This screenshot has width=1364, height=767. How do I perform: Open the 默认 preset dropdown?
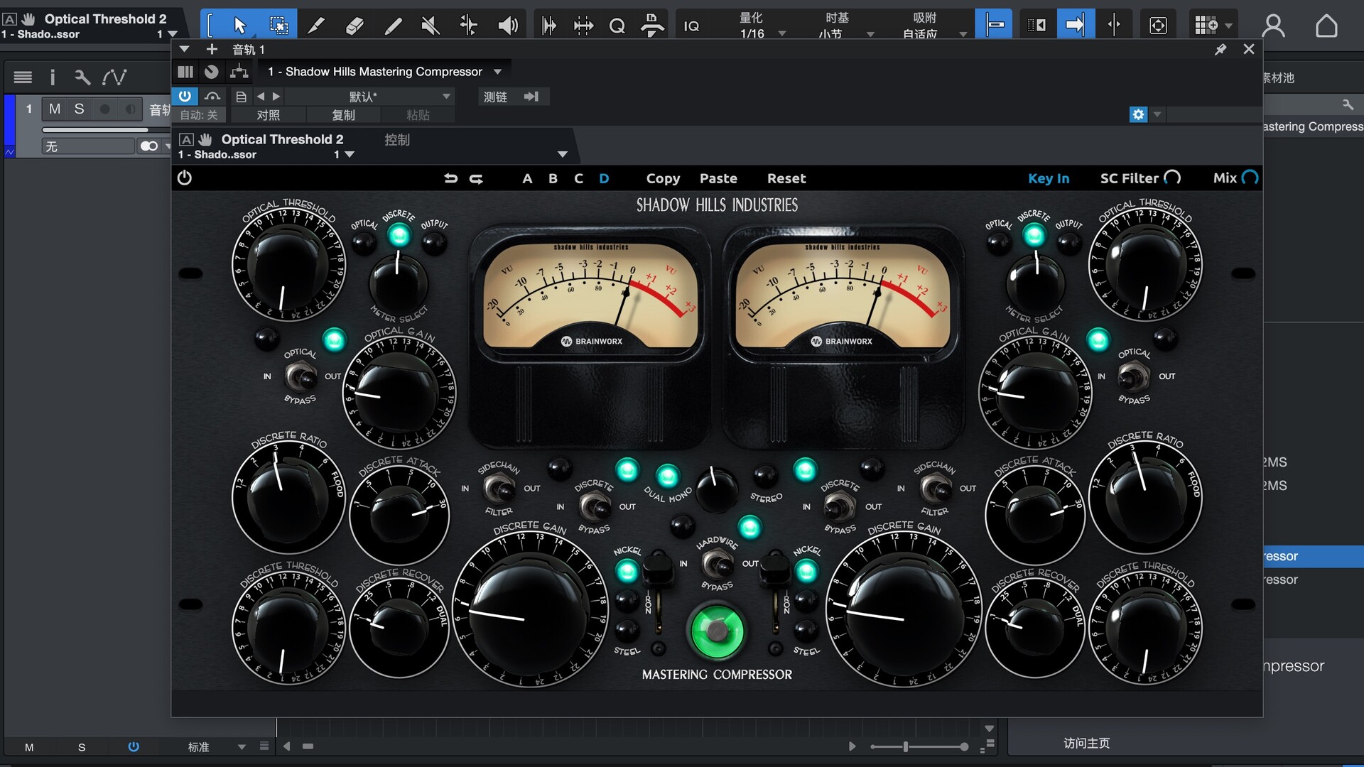coord(447,97)
